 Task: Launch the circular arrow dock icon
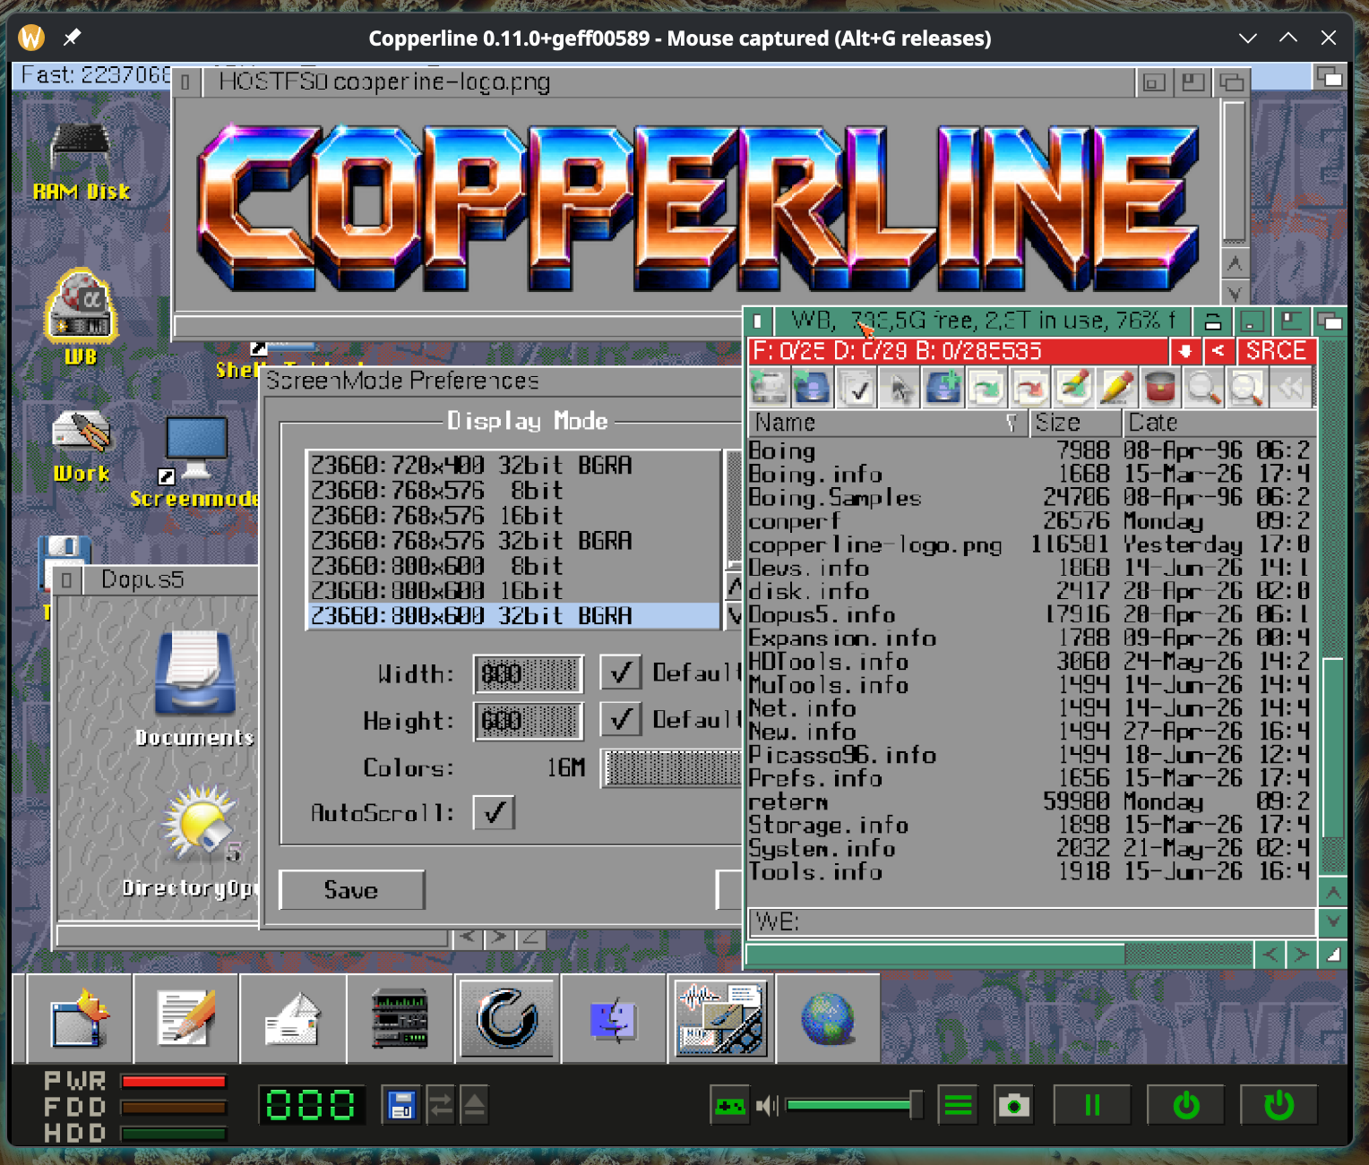tap(507, 1019)
